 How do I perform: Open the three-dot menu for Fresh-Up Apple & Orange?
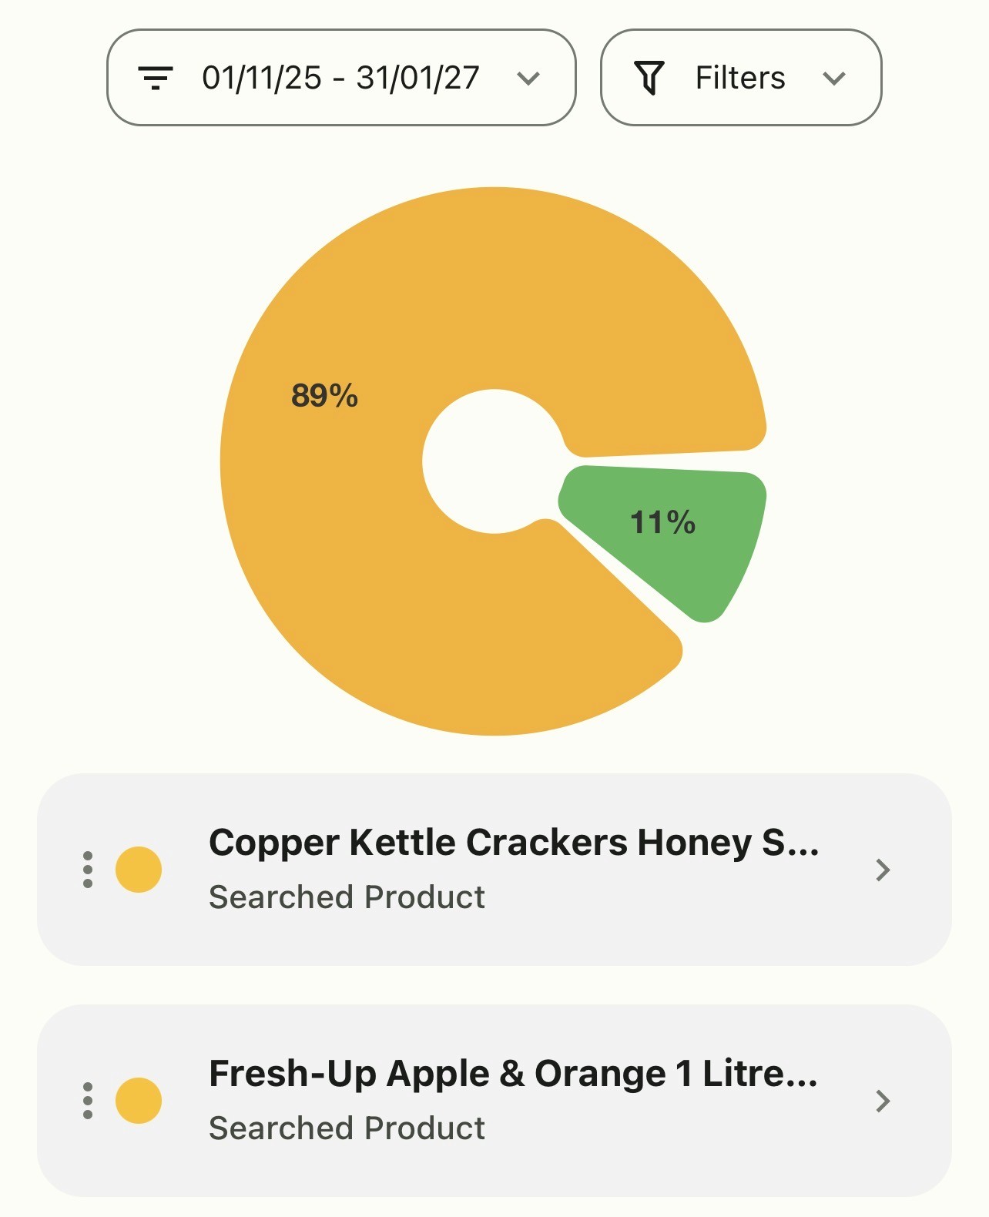coord(88,1101)
